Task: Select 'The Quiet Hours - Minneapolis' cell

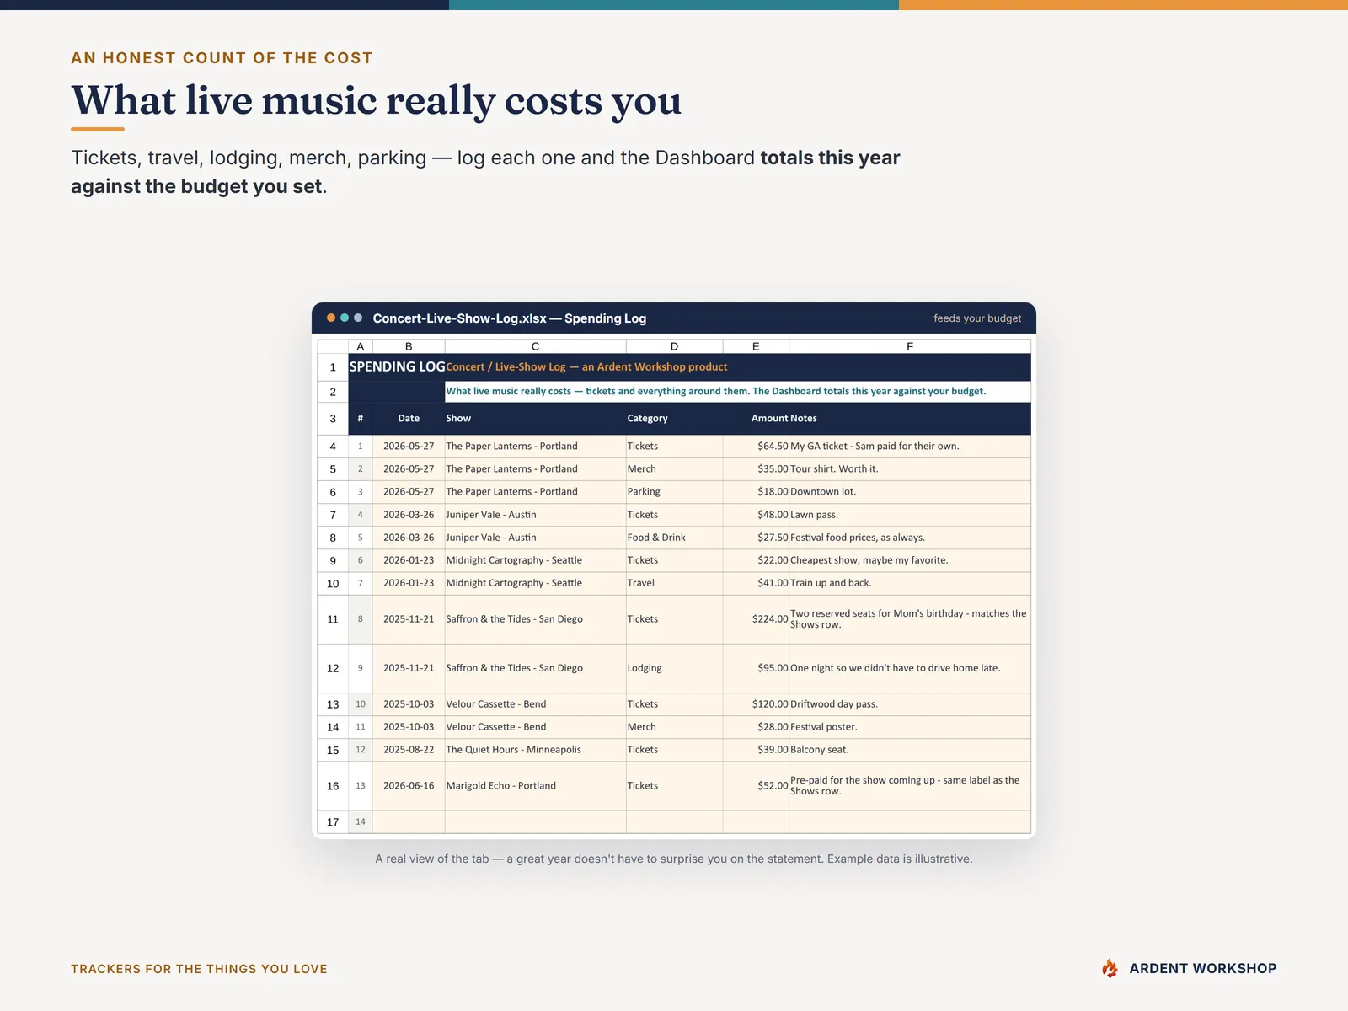Action: [x=535, y=750]
